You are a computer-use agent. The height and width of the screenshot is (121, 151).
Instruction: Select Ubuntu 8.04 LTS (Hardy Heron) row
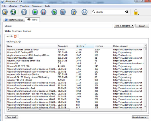point(75,77)
